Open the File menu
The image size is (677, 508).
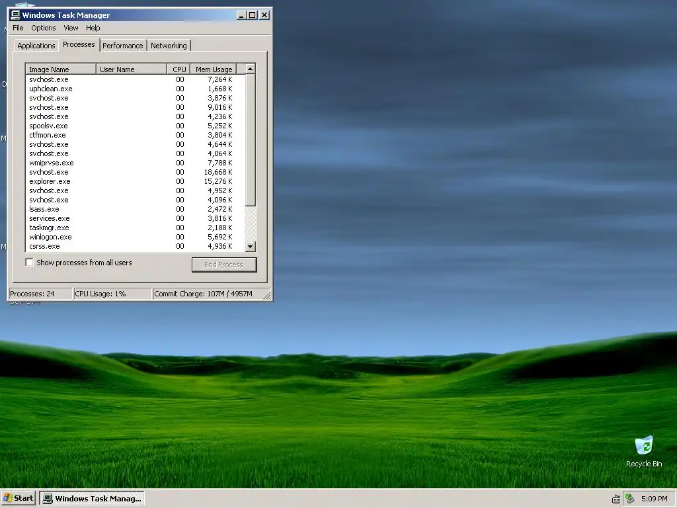click(x=18, y=28)
